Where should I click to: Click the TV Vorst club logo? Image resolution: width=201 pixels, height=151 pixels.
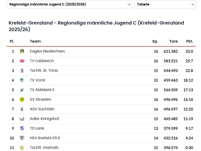[22, 80]
